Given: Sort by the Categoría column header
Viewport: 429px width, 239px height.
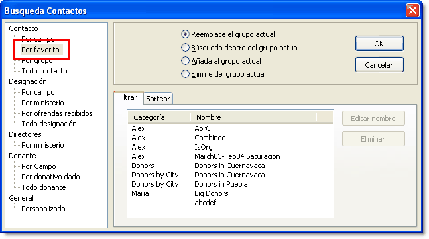Looking at the screenshot, I should [x=159, y=117].
